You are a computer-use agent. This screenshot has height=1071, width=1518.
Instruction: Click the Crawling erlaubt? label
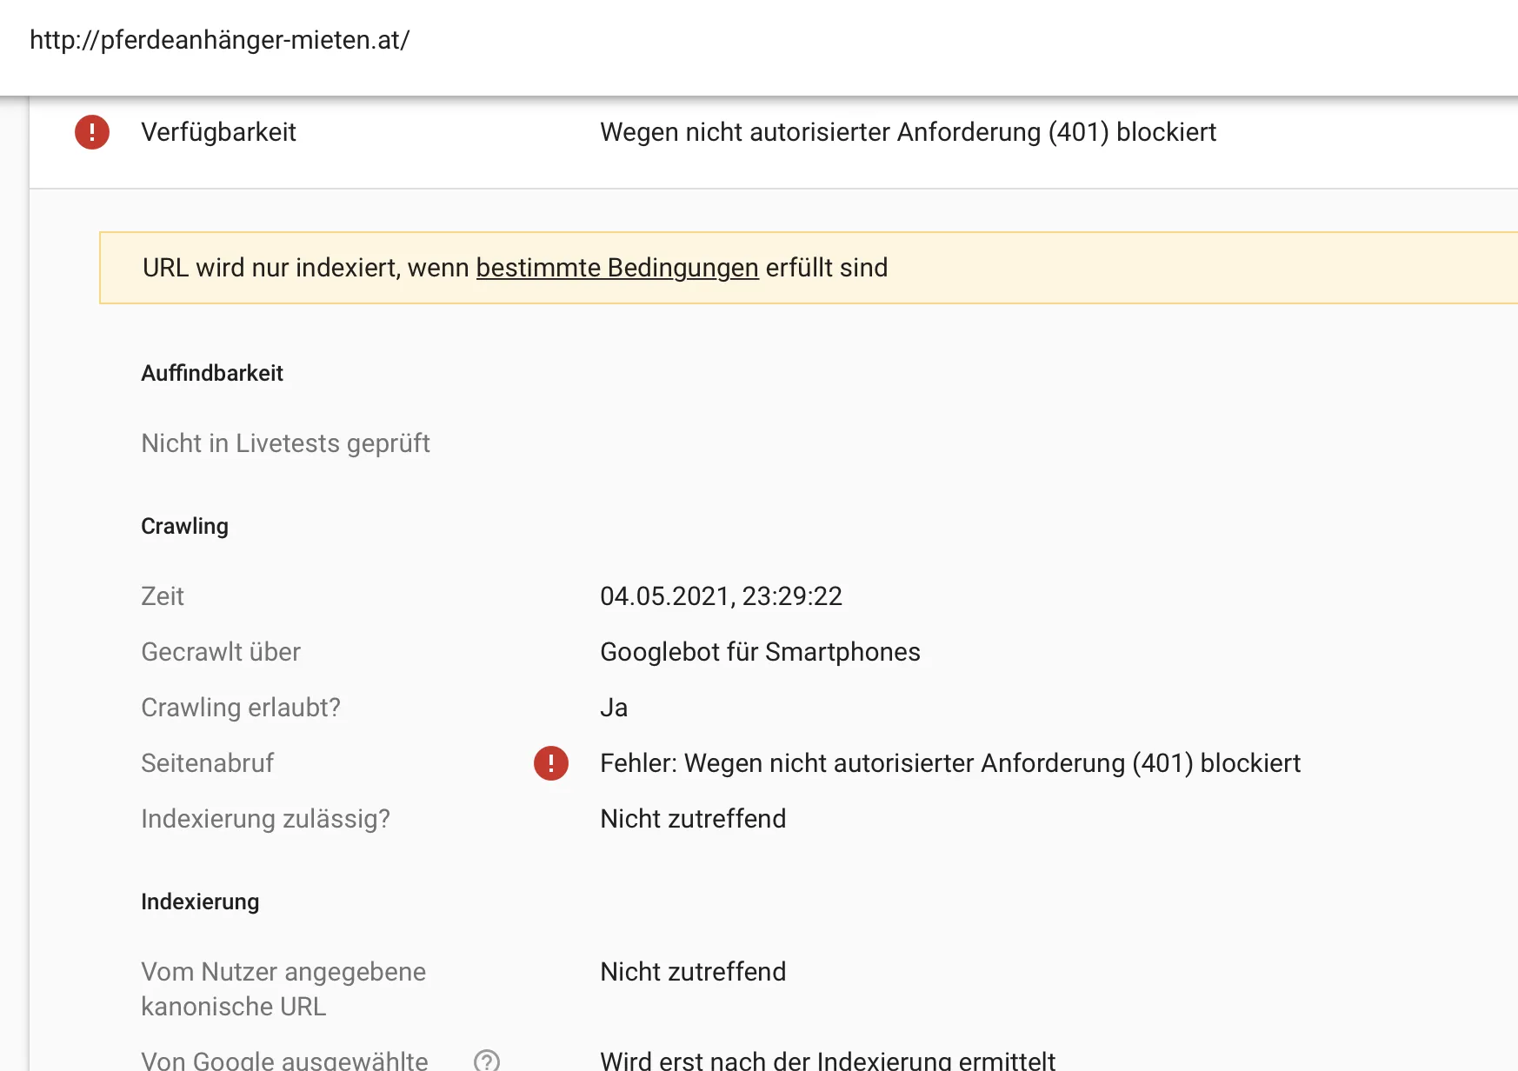click(241, 708)
